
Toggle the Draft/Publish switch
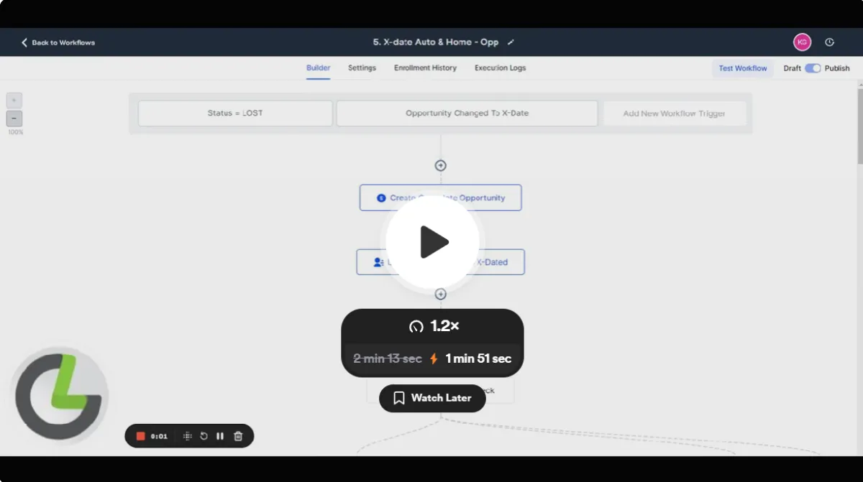point(813,68)
